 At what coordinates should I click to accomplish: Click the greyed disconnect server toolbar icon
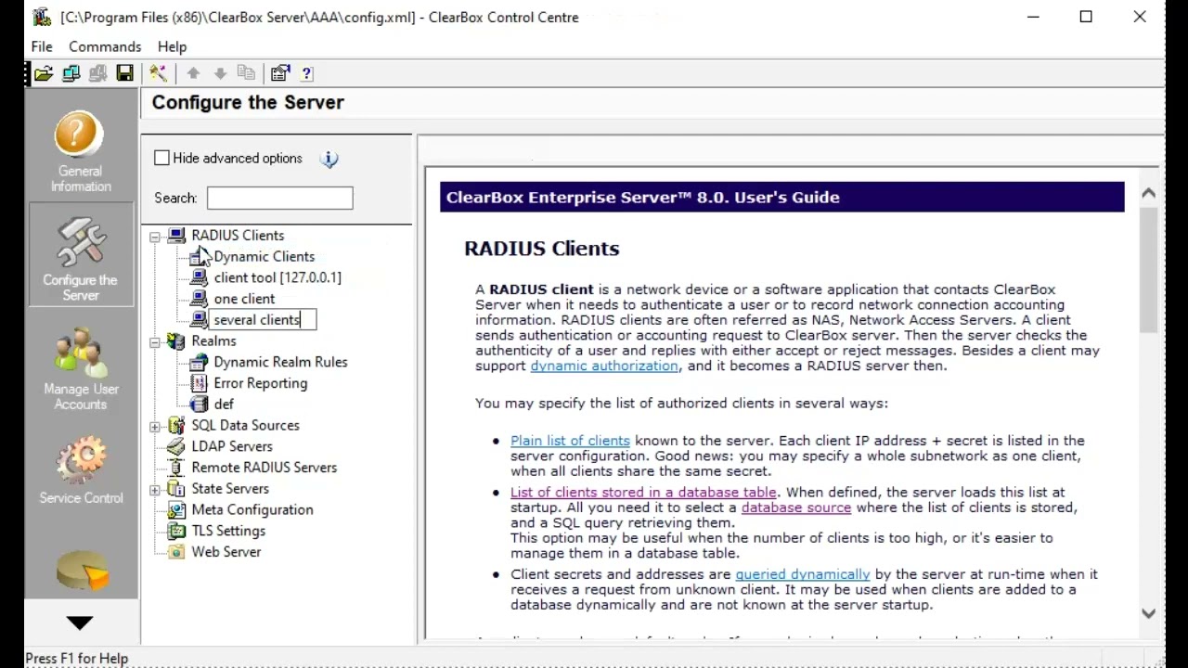[97, 73]
